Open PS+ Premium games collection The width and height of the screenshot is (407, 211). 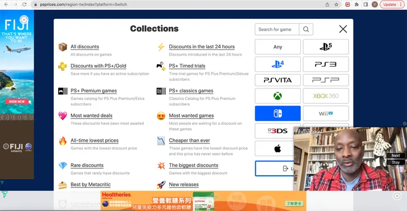[x=94, y=91]
